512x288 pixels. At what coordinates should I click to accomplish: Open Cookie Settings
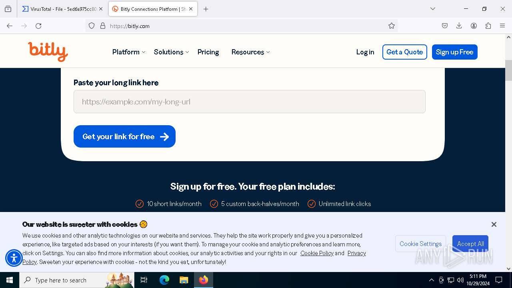coord(420,244)
